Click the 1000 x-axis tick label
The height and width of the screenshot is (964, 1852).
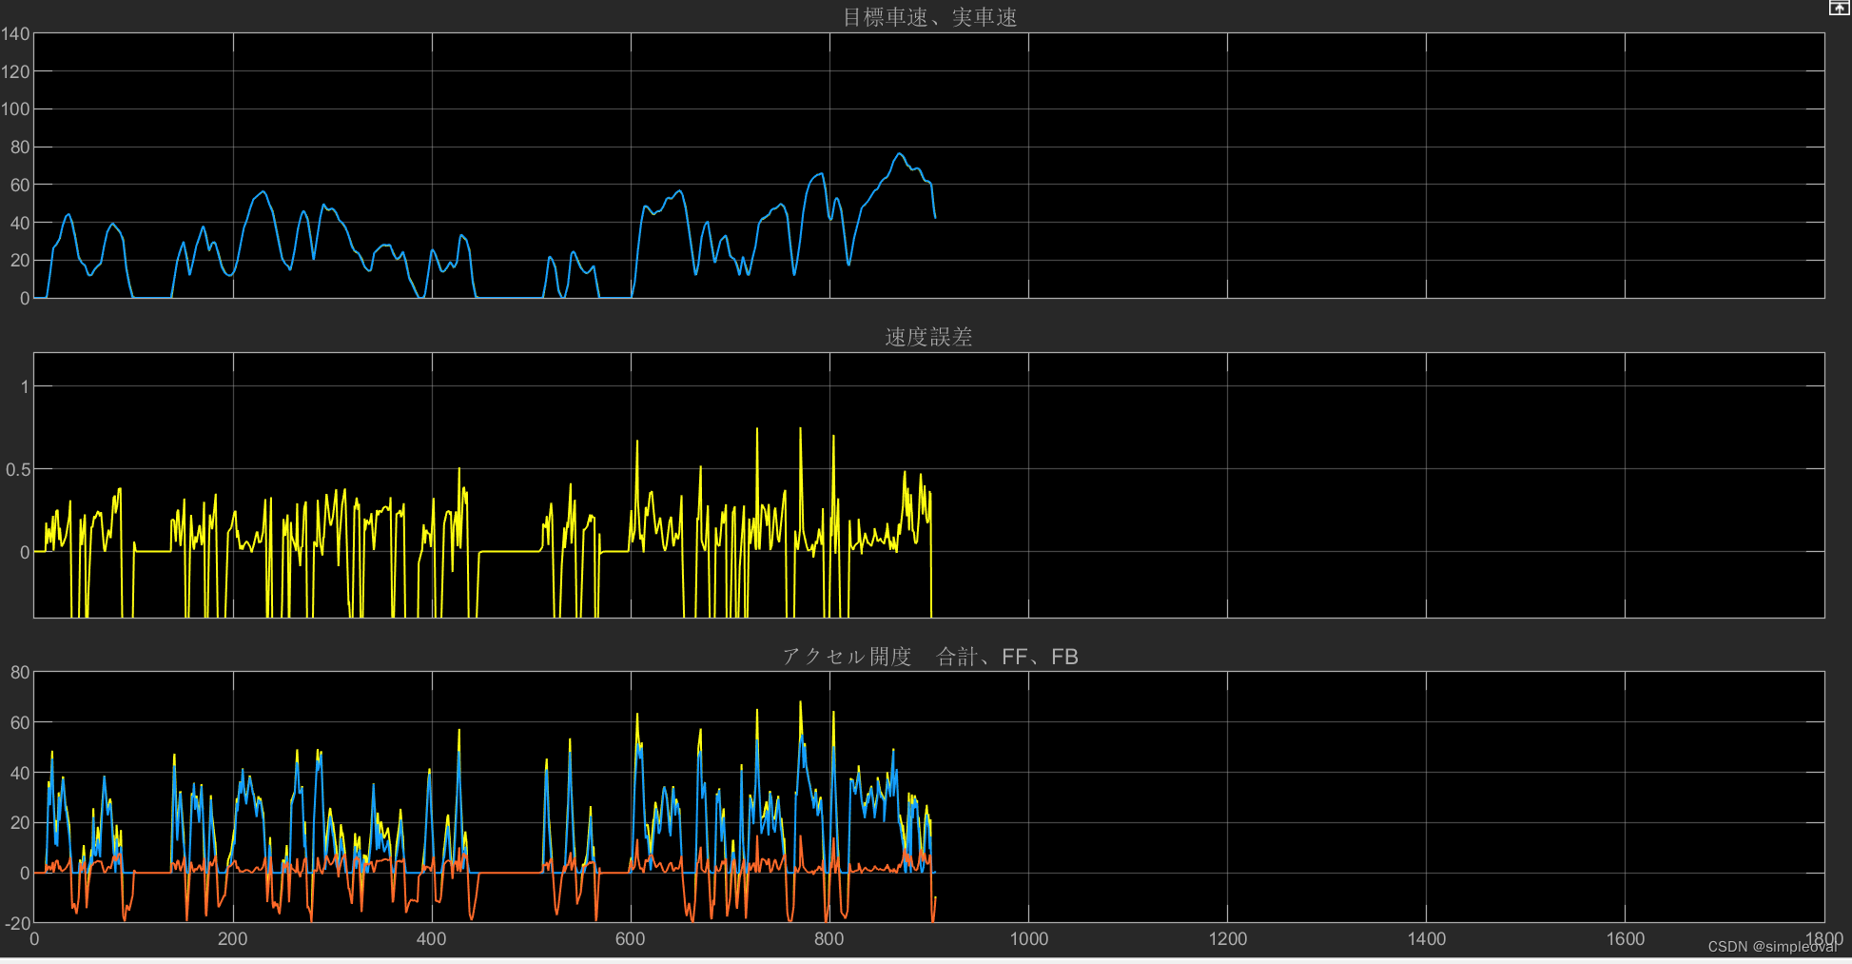click(1029, 939)
